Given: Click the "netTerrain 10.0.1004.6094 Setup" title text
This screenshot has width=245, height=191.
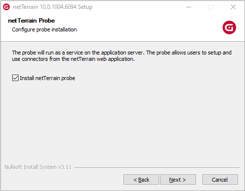Looking at the screenshot, I should pos(52,7).
